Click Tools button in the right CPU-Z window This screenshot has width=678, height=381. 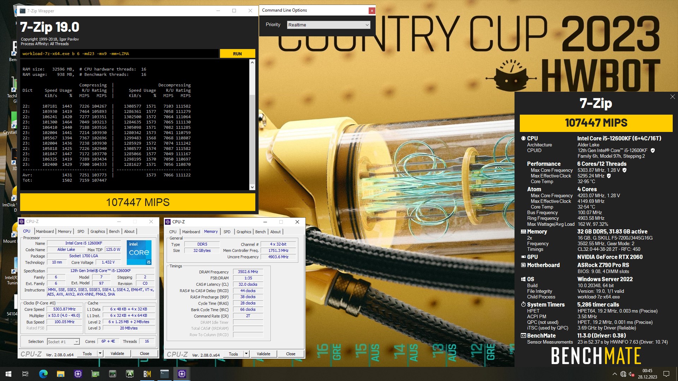click(x=233, y=354)
